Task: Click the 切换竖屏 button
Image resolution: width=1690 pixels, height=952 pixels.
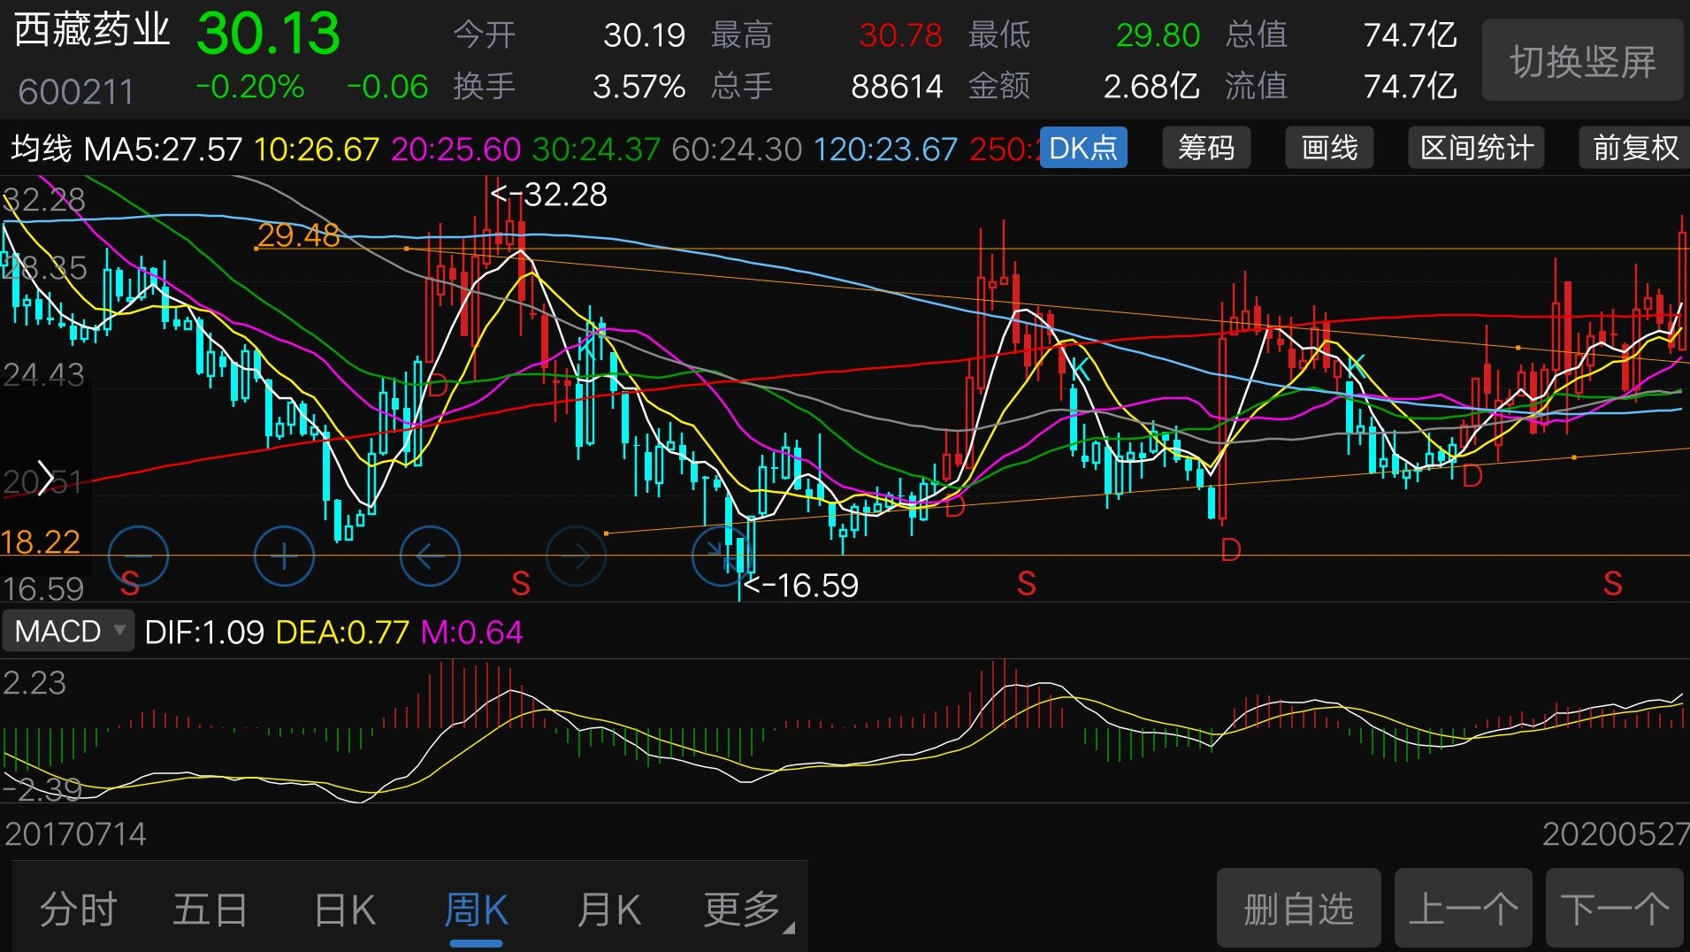Action: [1583, 61]
